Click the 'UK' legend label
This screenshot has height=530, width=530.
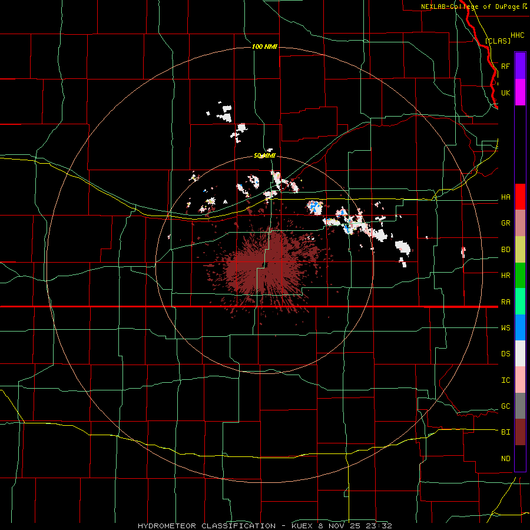(505, 92)
